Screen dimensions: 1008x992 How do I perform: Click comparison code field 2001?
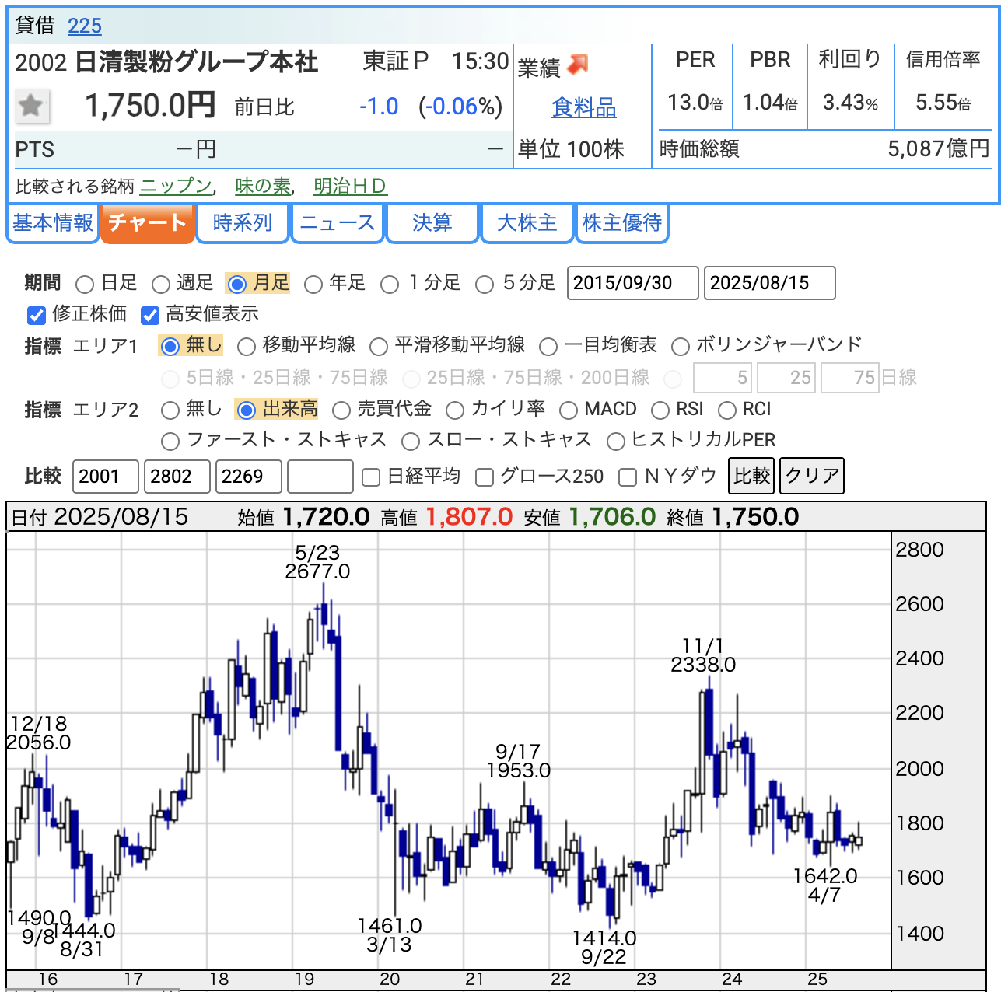[x=106, y=477]
